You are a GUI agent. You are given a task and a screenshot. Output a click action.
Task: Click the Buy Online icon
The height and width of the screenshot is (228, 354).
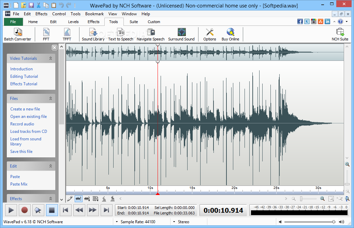(230, 34)
